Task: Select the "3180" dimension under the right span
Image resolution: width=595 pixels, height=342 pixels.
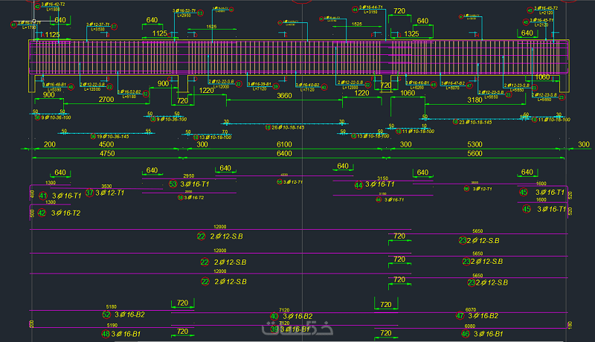Action: (x=475, y=100)
